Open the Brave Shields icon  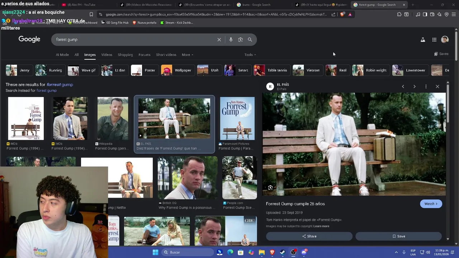pos(342,14)
